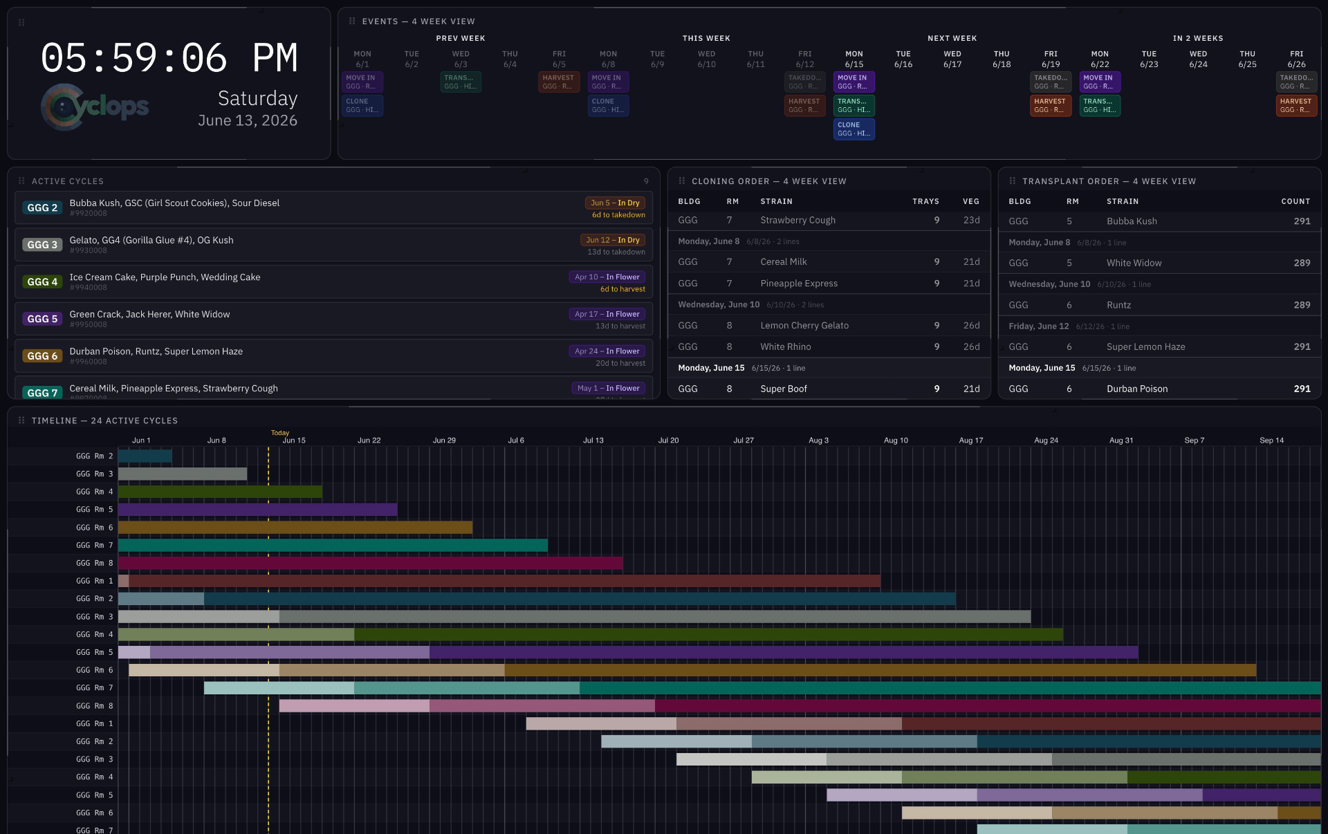1328x834 pixels.
Task: Select the GGG 5 cycle badge
Action: 42,319
